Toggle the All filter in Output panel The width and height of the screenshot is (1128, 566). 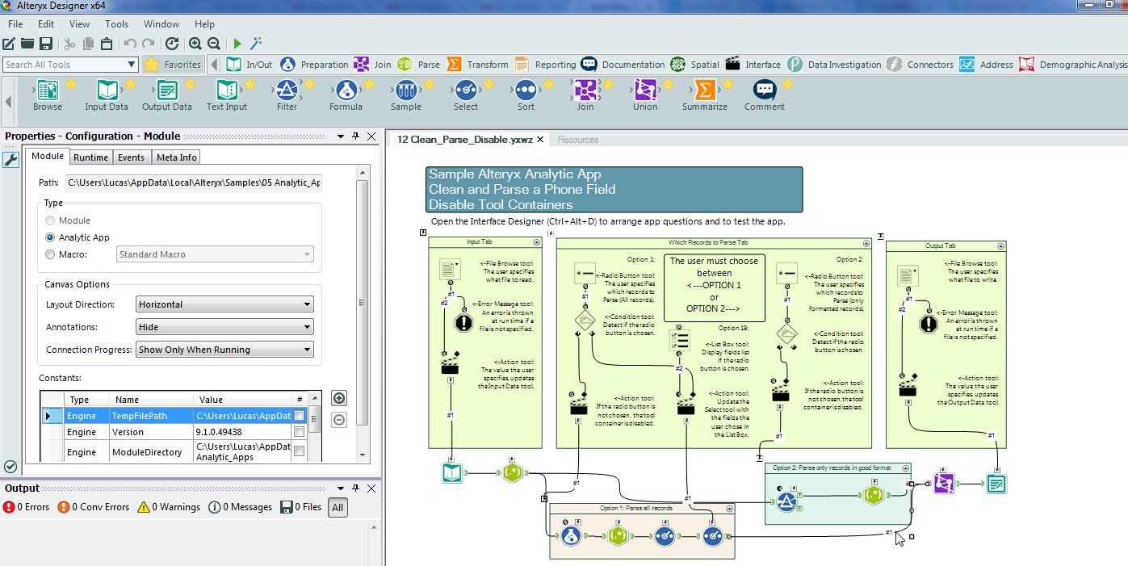[338, 507]
